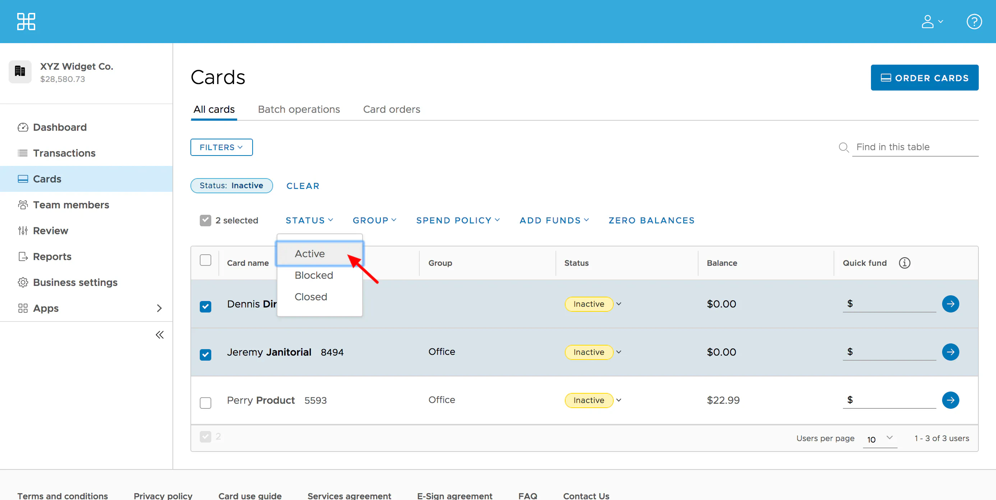The height and width of the screenshot is (500, 996).
Task: Submit quick fund arrow for Perry Product
Action: point(950,400)
